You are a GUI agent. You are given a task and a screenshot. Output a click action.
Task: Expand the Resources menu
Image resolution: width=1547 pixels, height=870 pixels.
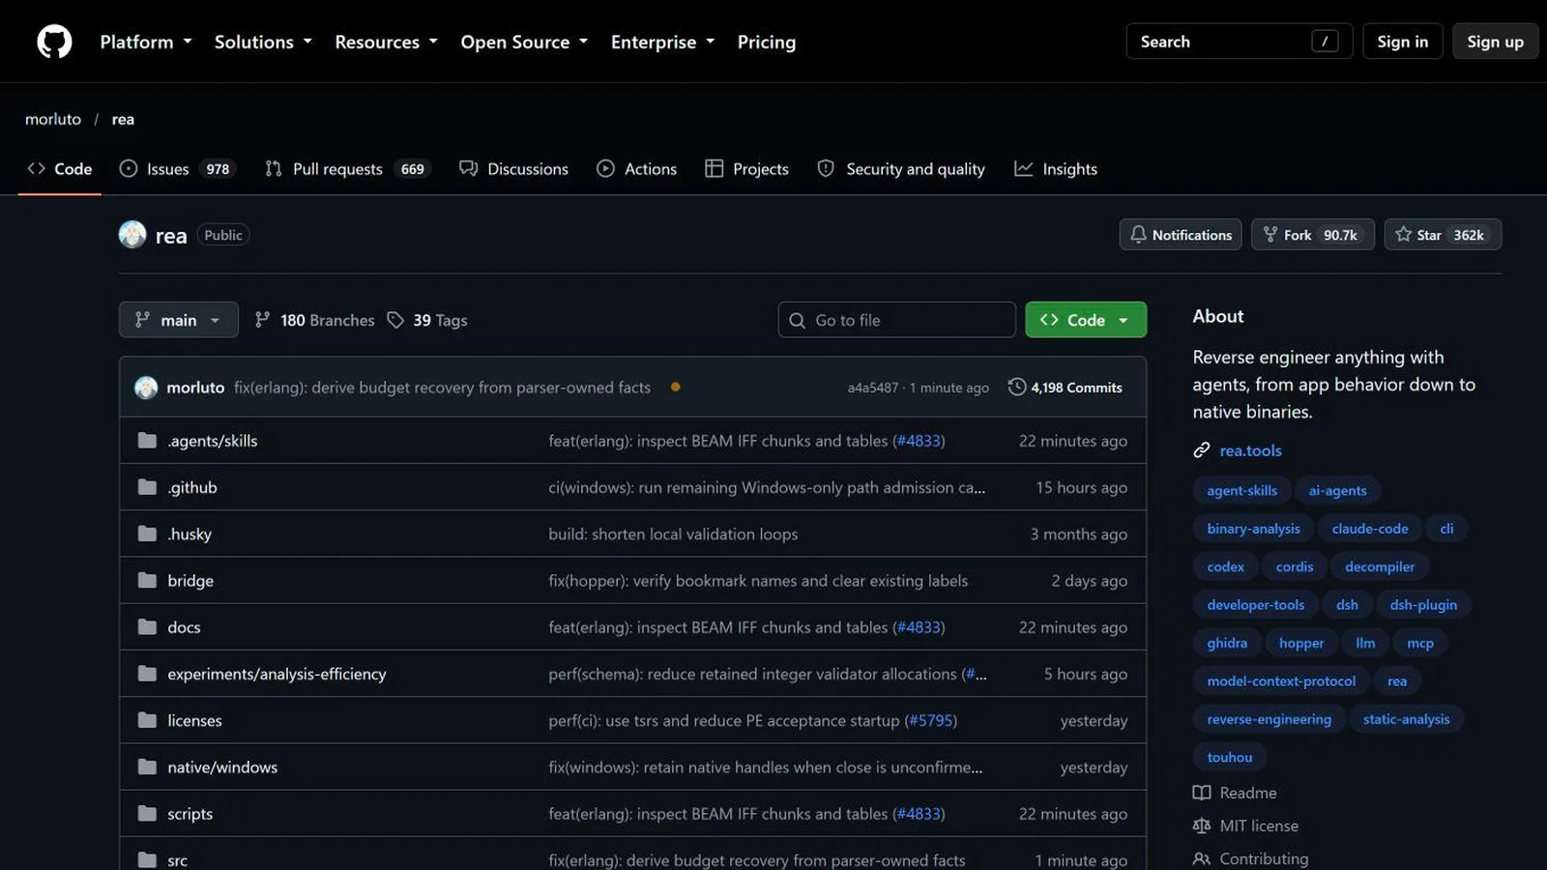[x=386, y=42]
